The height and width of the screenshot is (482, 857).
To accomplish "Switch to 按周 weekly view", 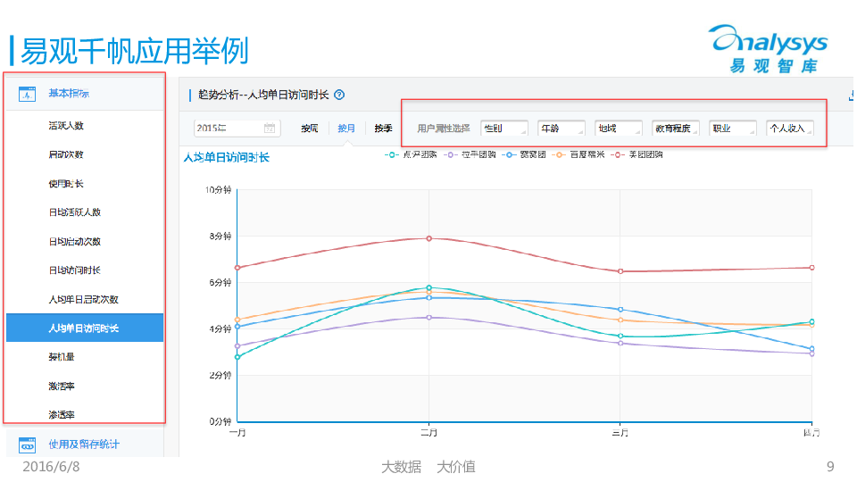I will (310, 129).
